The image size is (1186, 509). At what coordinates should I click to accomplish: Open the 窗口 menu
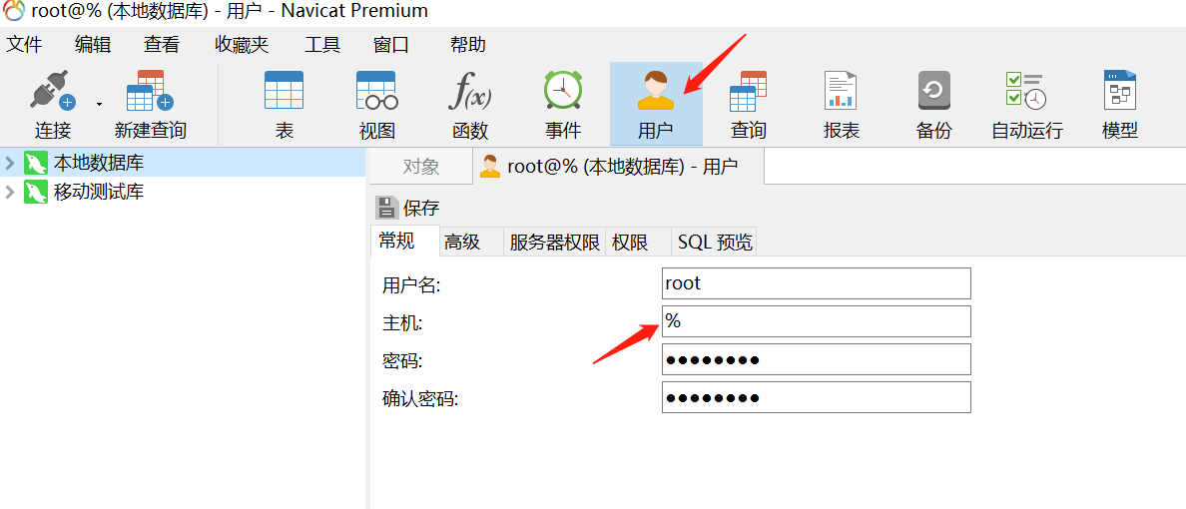click(x=391, y=45)
